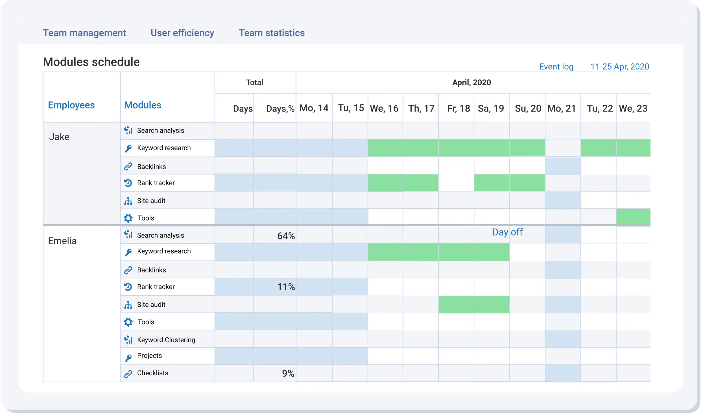Select the Backlinks link icon in Jake's modules
This screenshot has height=414, width=701.
128,166
